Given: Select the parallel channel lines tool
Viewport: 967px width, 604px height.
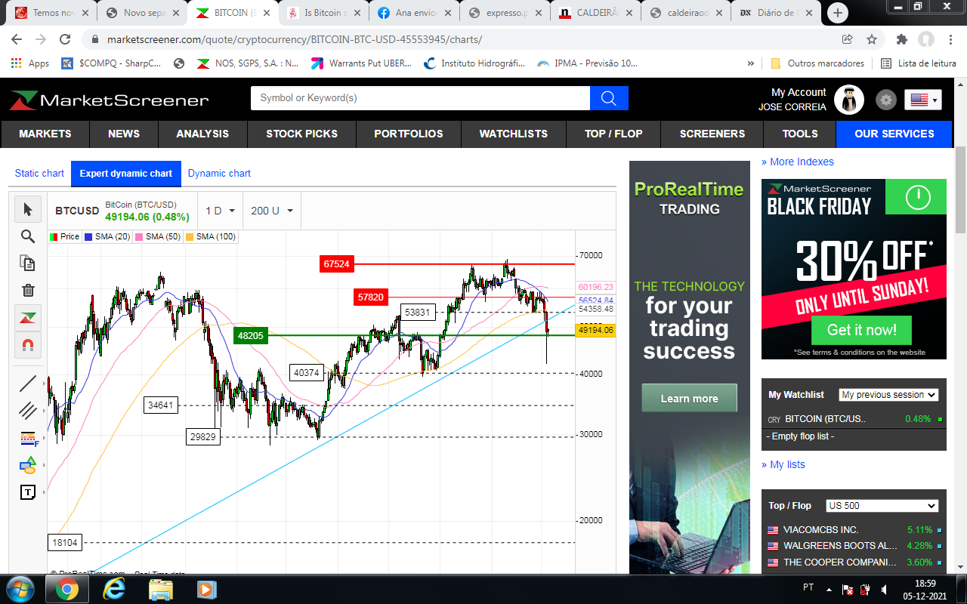Looking at the screenshot, I should 28,411.
